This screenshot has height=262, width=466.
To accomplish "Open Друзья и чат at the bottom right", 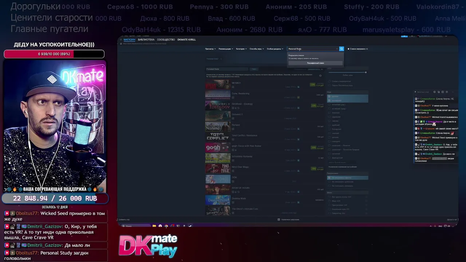I will pos(452,219).
